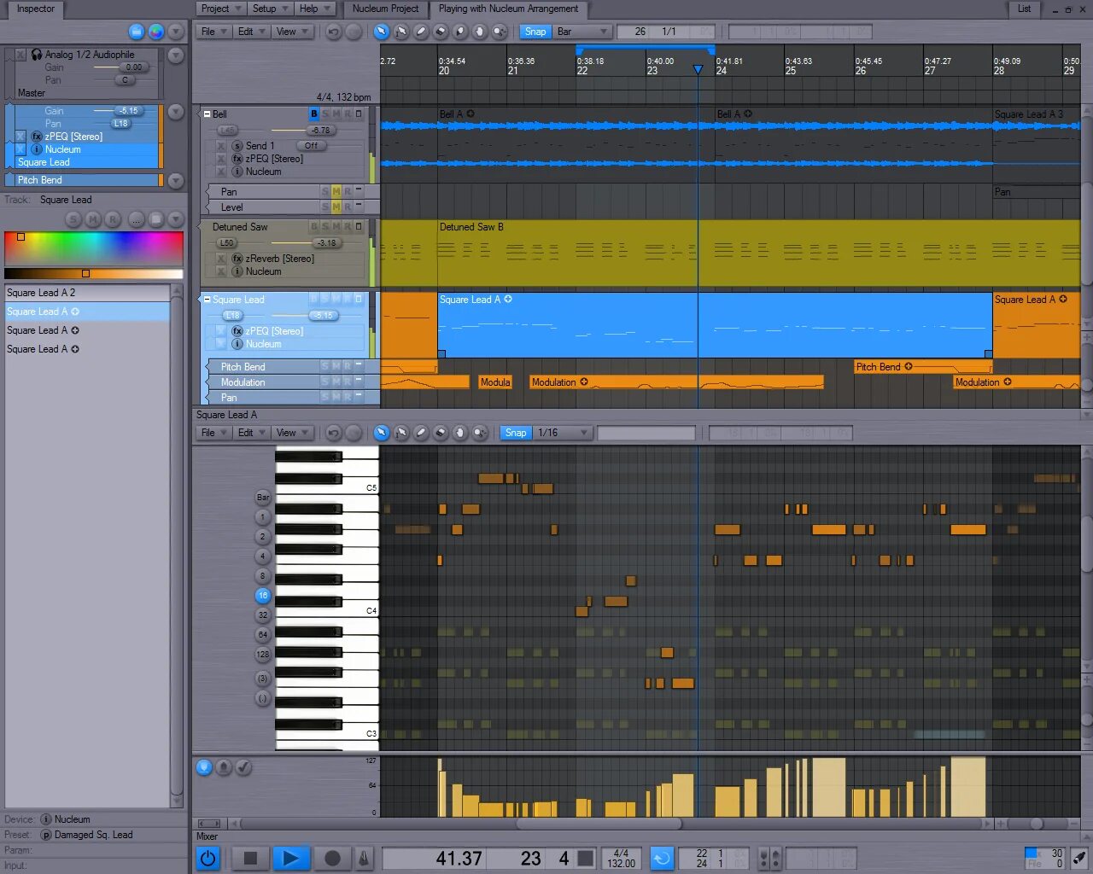
Task: Switch to the Nucleum Project tab
Action: click(385, 9)
